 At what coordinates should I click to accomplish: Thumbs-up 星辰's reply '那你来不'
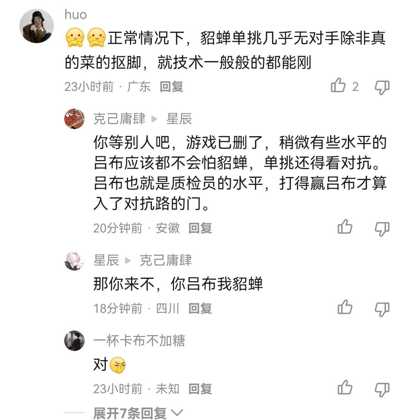coord(345,308)
